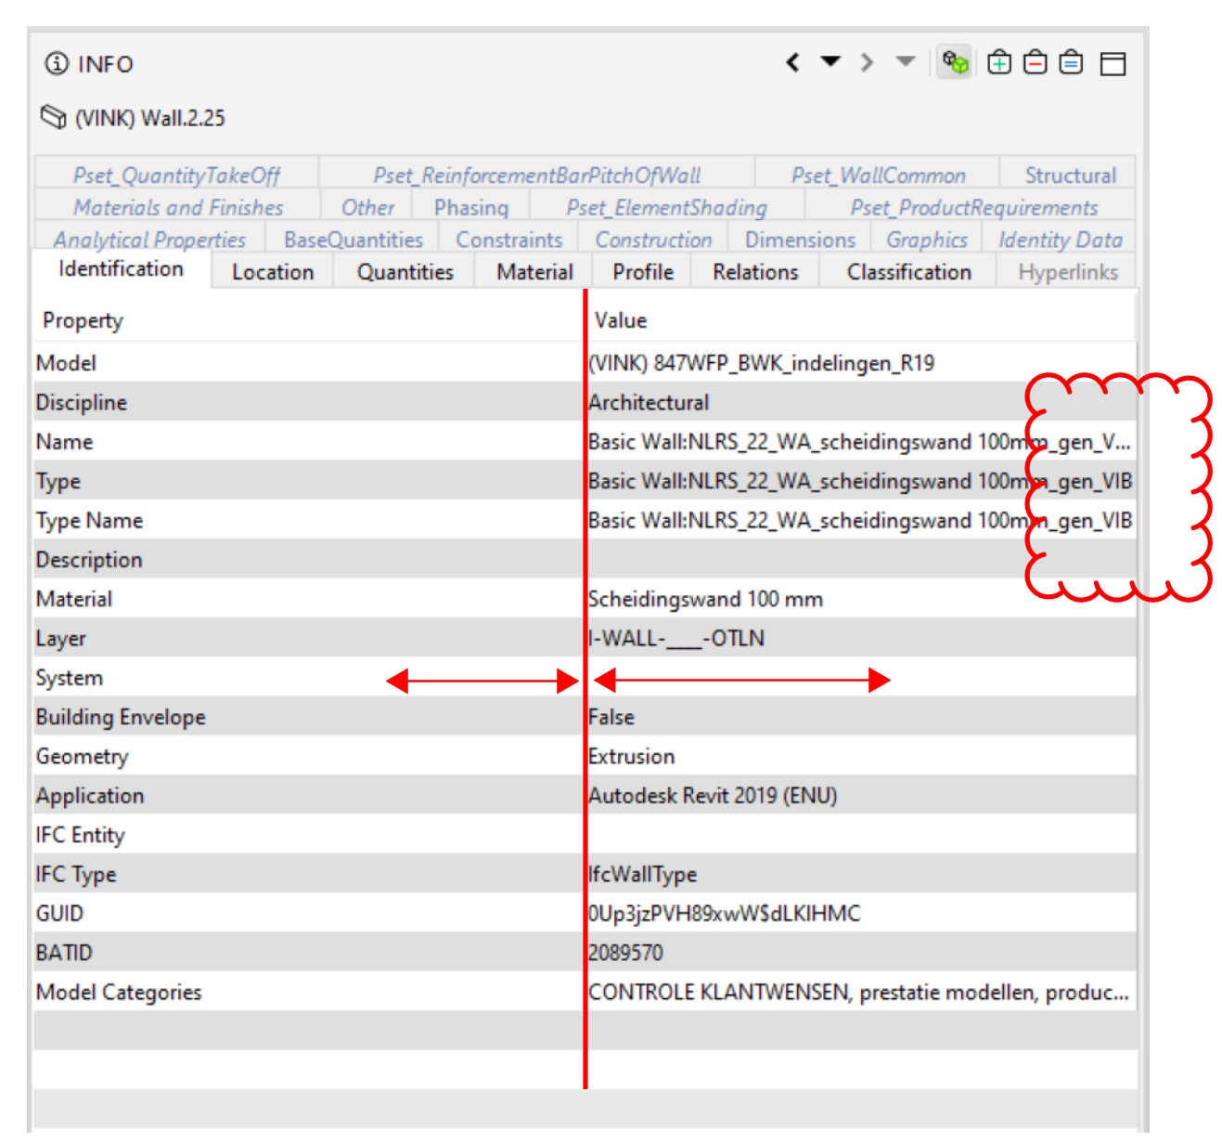The image size is (1222, 1143).
Task: Select Geometry value Extrusion
Action: pyautogui.click(x=631, y=757)
